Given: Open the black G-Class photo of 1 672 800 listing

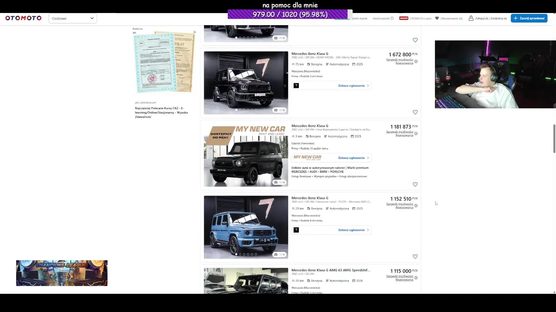Looking at the screenshot, I should (246, 83).
